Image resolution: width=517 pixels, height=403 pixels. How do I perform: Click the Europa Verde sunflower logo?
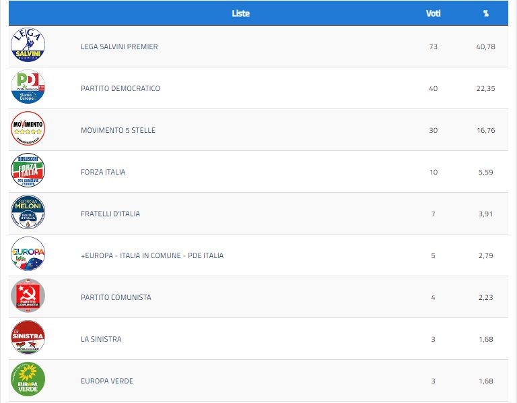coord(28,380)
